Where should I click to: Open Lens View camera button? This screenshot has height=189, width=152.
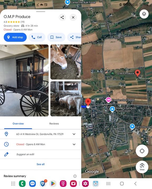coord(142,167)
